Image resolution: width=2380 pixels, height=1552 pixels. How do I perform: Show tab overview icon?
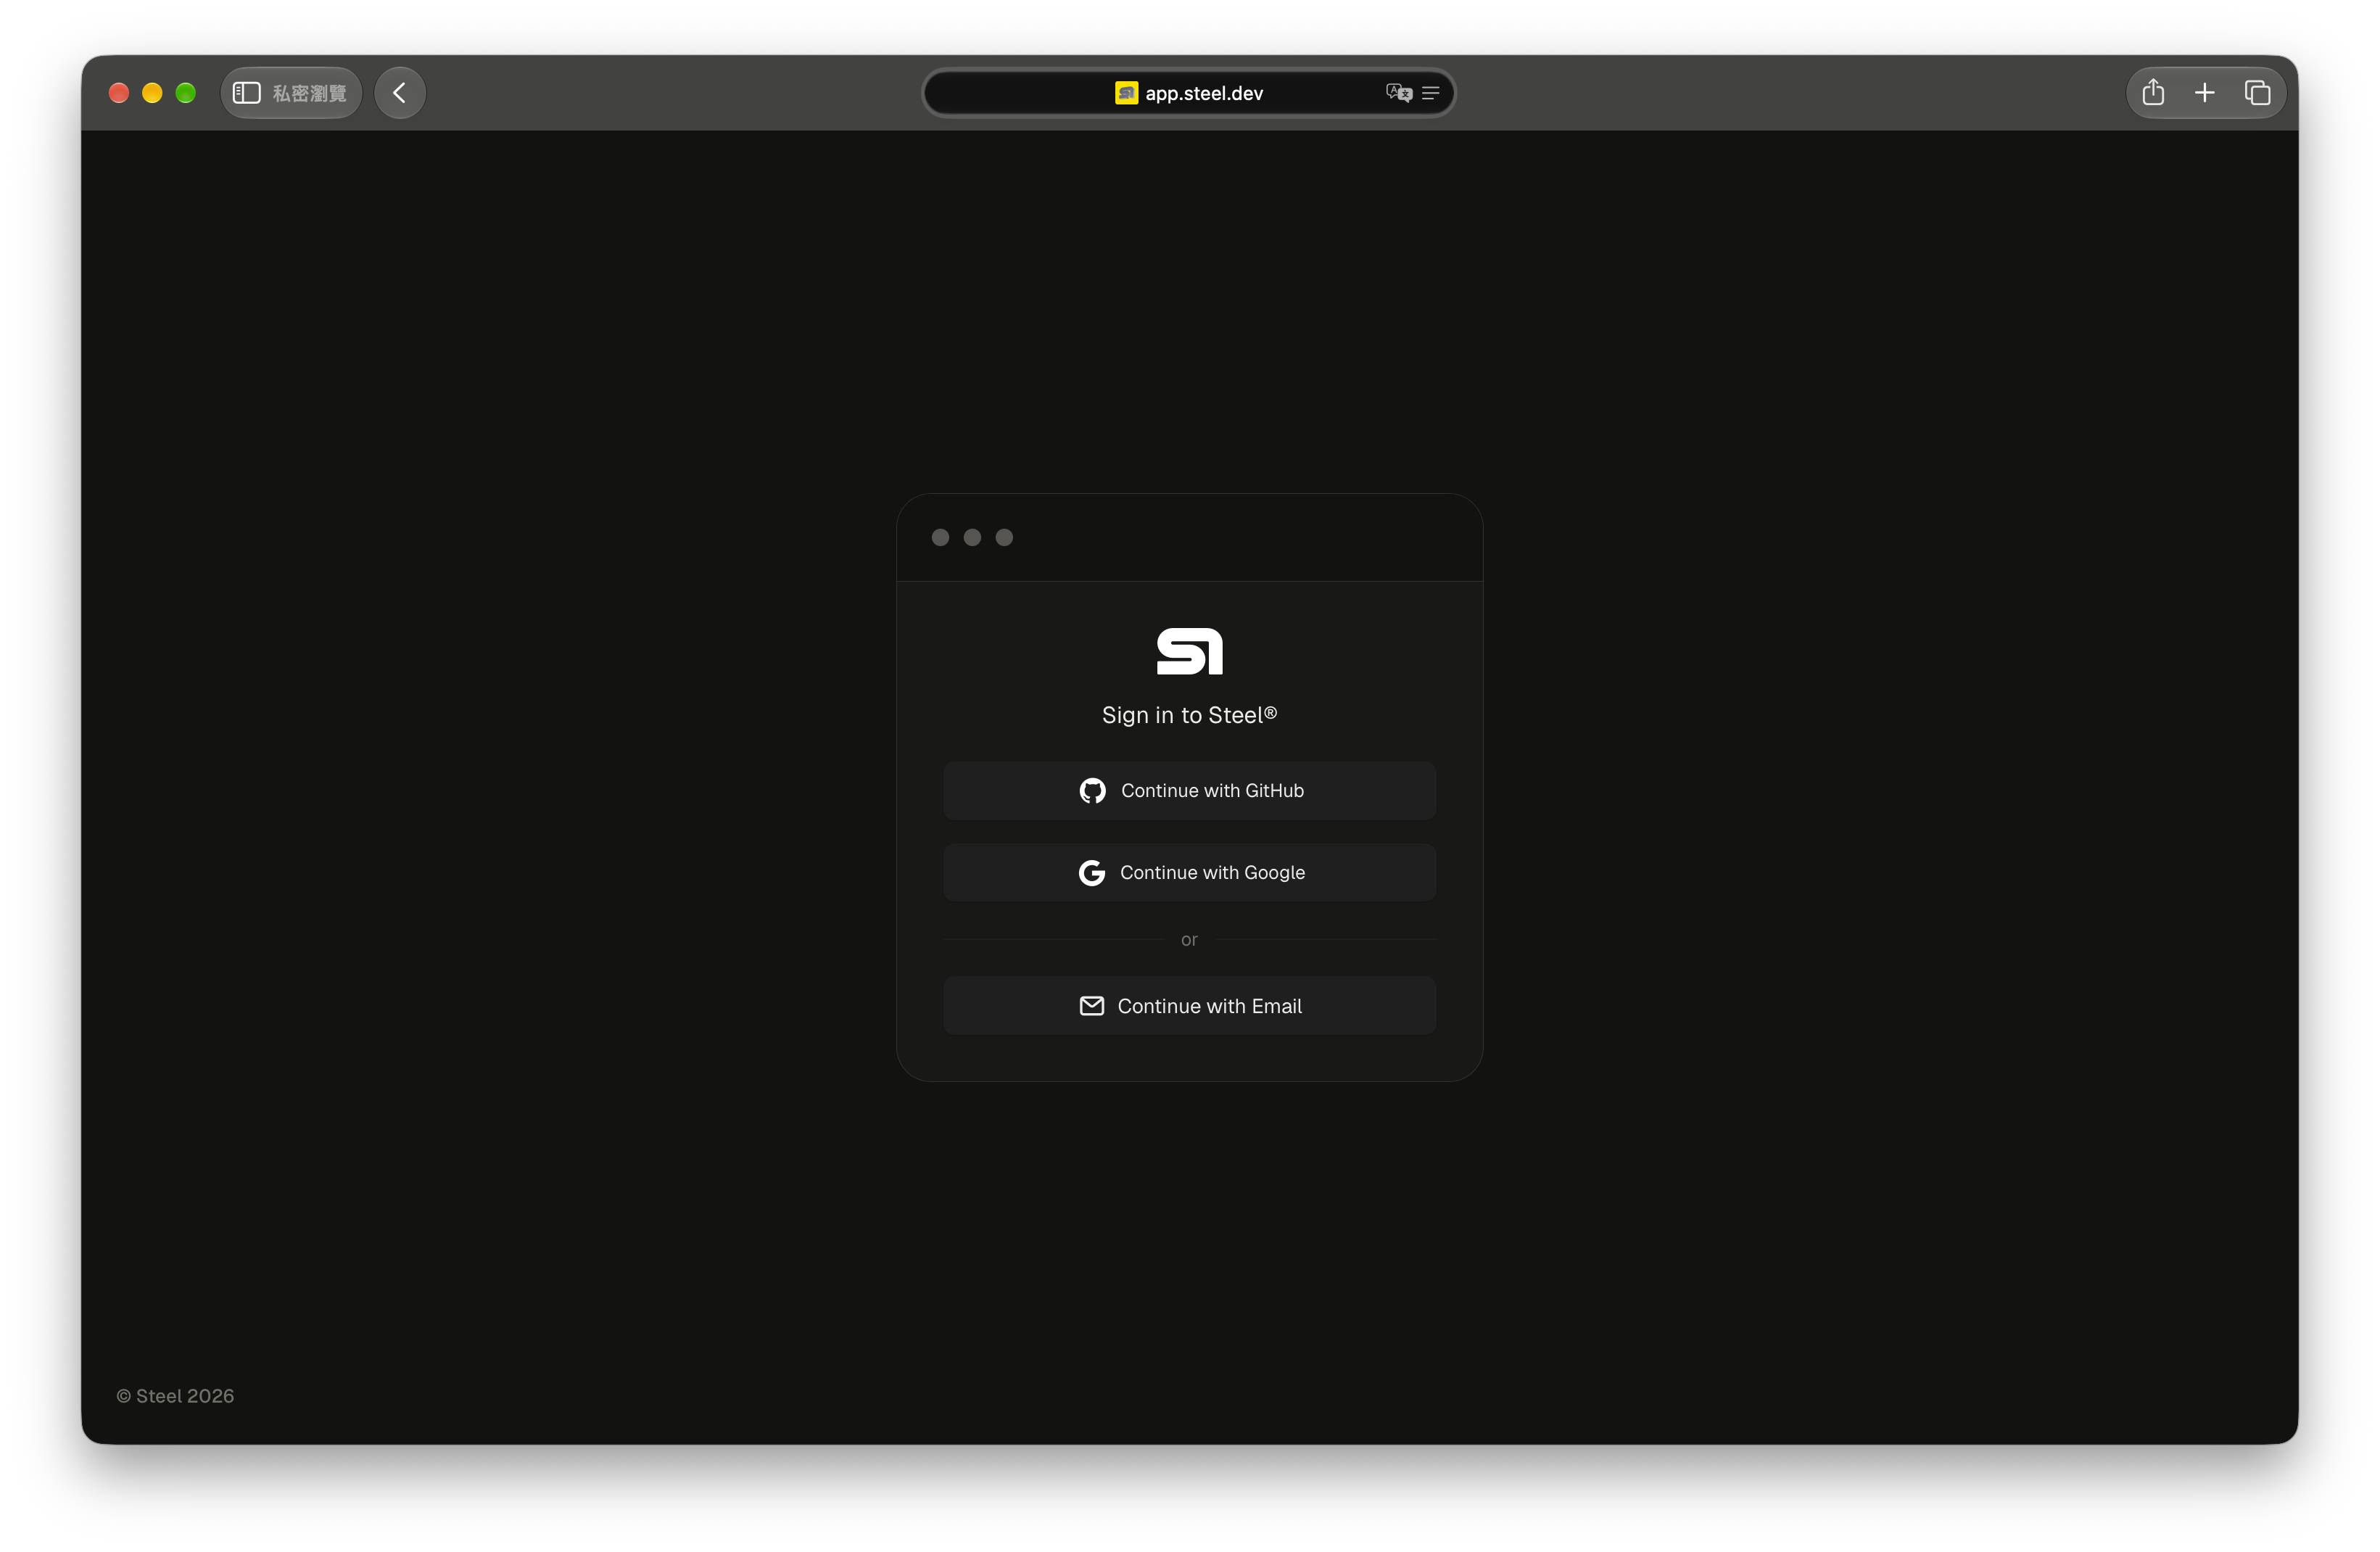coord(2257,93)
